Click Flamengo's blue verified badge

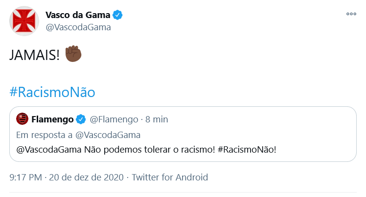tap(81, 119)
